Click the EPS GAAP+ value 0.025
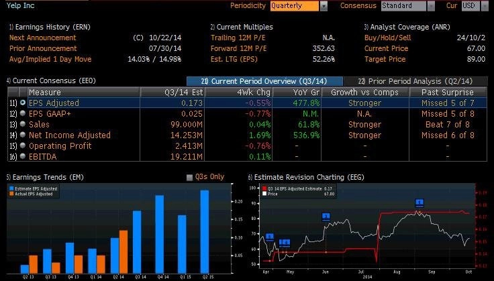The width and height of the screenshot is (494, 281). (192, 113)
